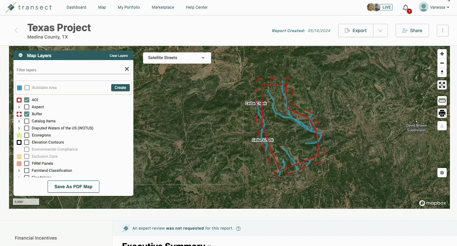The width and height of the screenshot is (457, 246).
Task: Click the Export button
Action: point(356,31)
